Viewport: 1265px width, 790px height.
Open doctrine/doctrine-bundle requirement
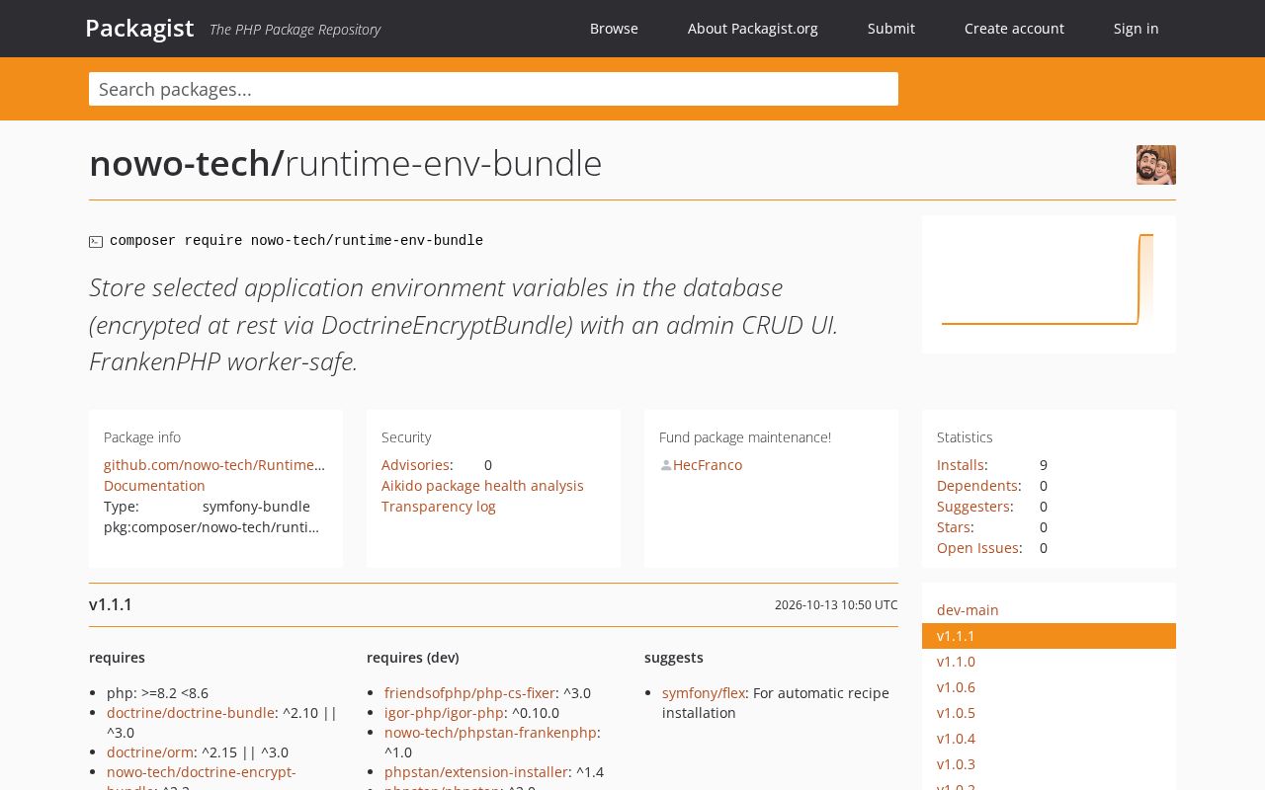coord(191,713)
